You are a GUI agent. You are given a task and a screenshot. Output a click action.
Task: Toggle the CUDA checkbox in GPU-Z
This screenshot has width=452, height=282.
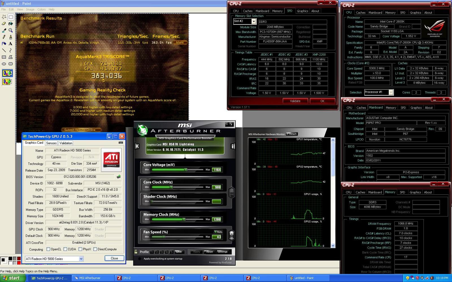pos(65,249)
